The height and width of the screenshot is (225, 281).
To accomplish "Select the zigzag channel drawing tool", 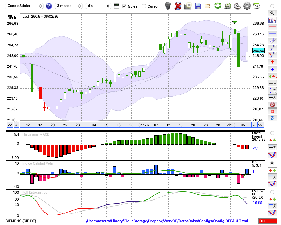I will pos(272,41).
